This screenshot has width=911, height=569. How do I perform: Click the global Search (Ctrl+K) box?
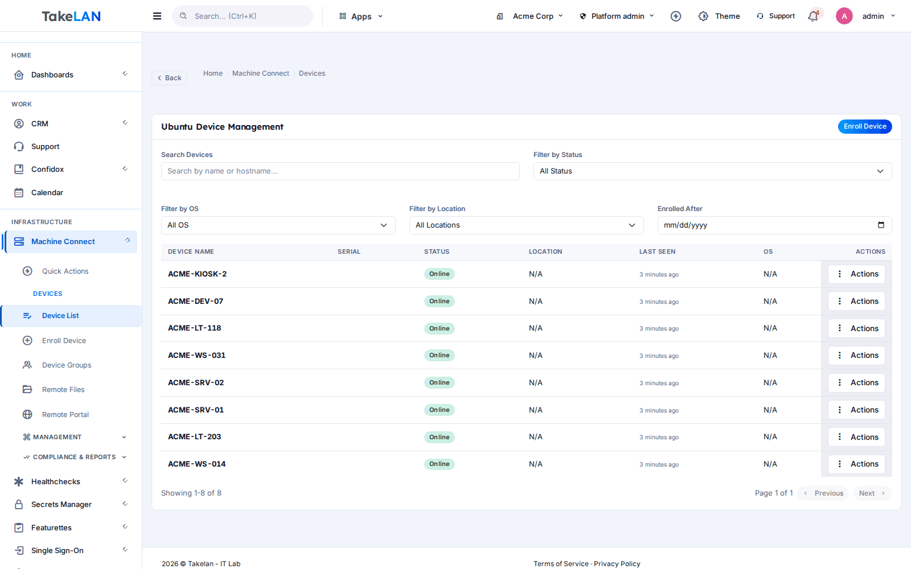(243, 16)
